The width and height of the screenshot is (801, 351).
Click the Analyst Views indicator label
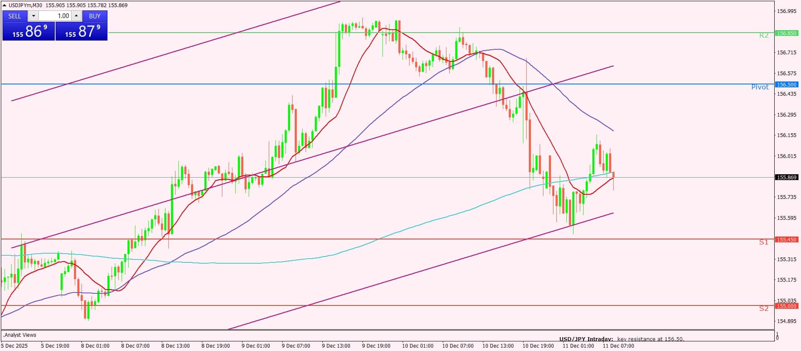click(x=20, y=335)
